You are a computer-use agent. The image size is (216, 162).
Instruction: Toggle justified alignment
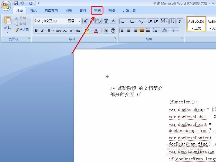[141, 30]
